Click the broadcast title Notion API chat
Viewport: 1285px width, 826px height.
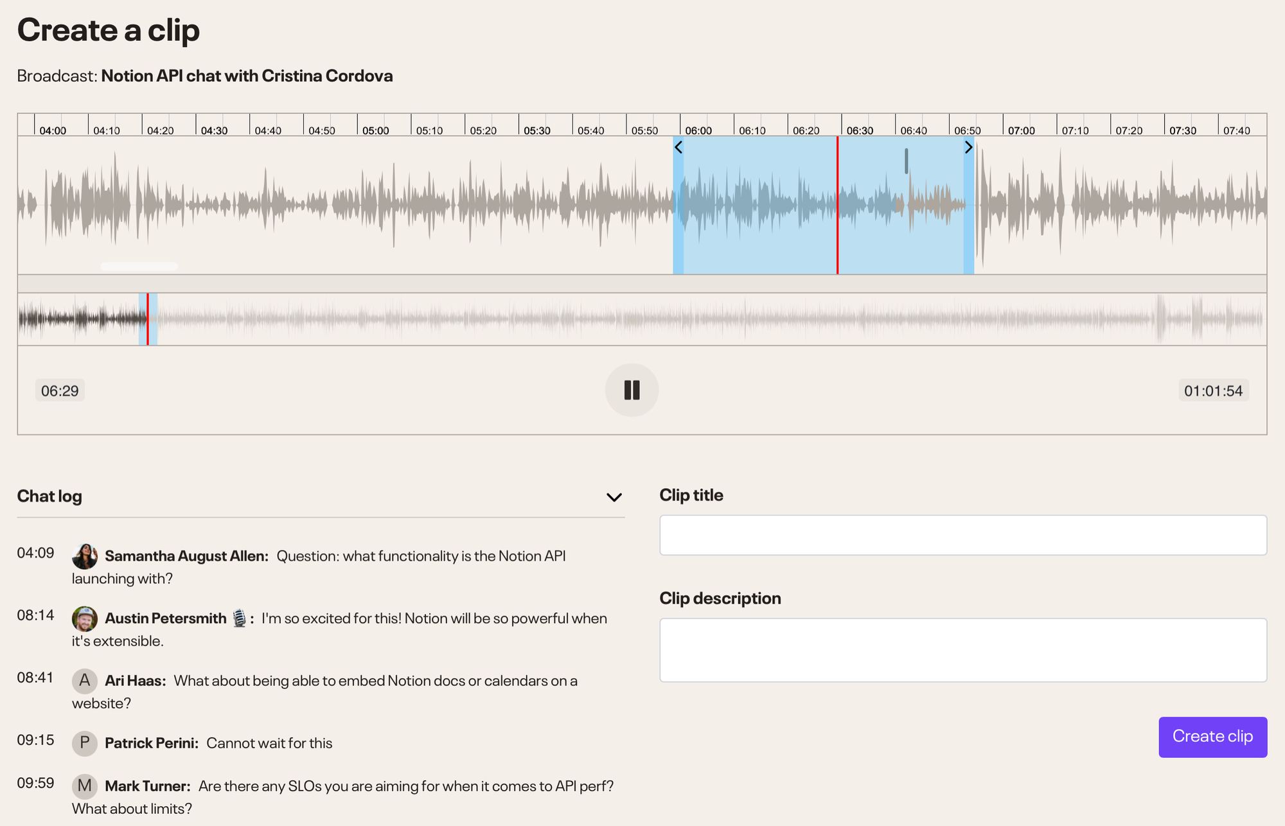[x=247, y=76]
